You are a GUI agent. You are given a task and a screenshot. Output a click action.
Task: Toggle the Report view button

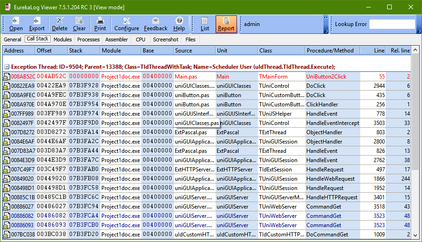226,24
